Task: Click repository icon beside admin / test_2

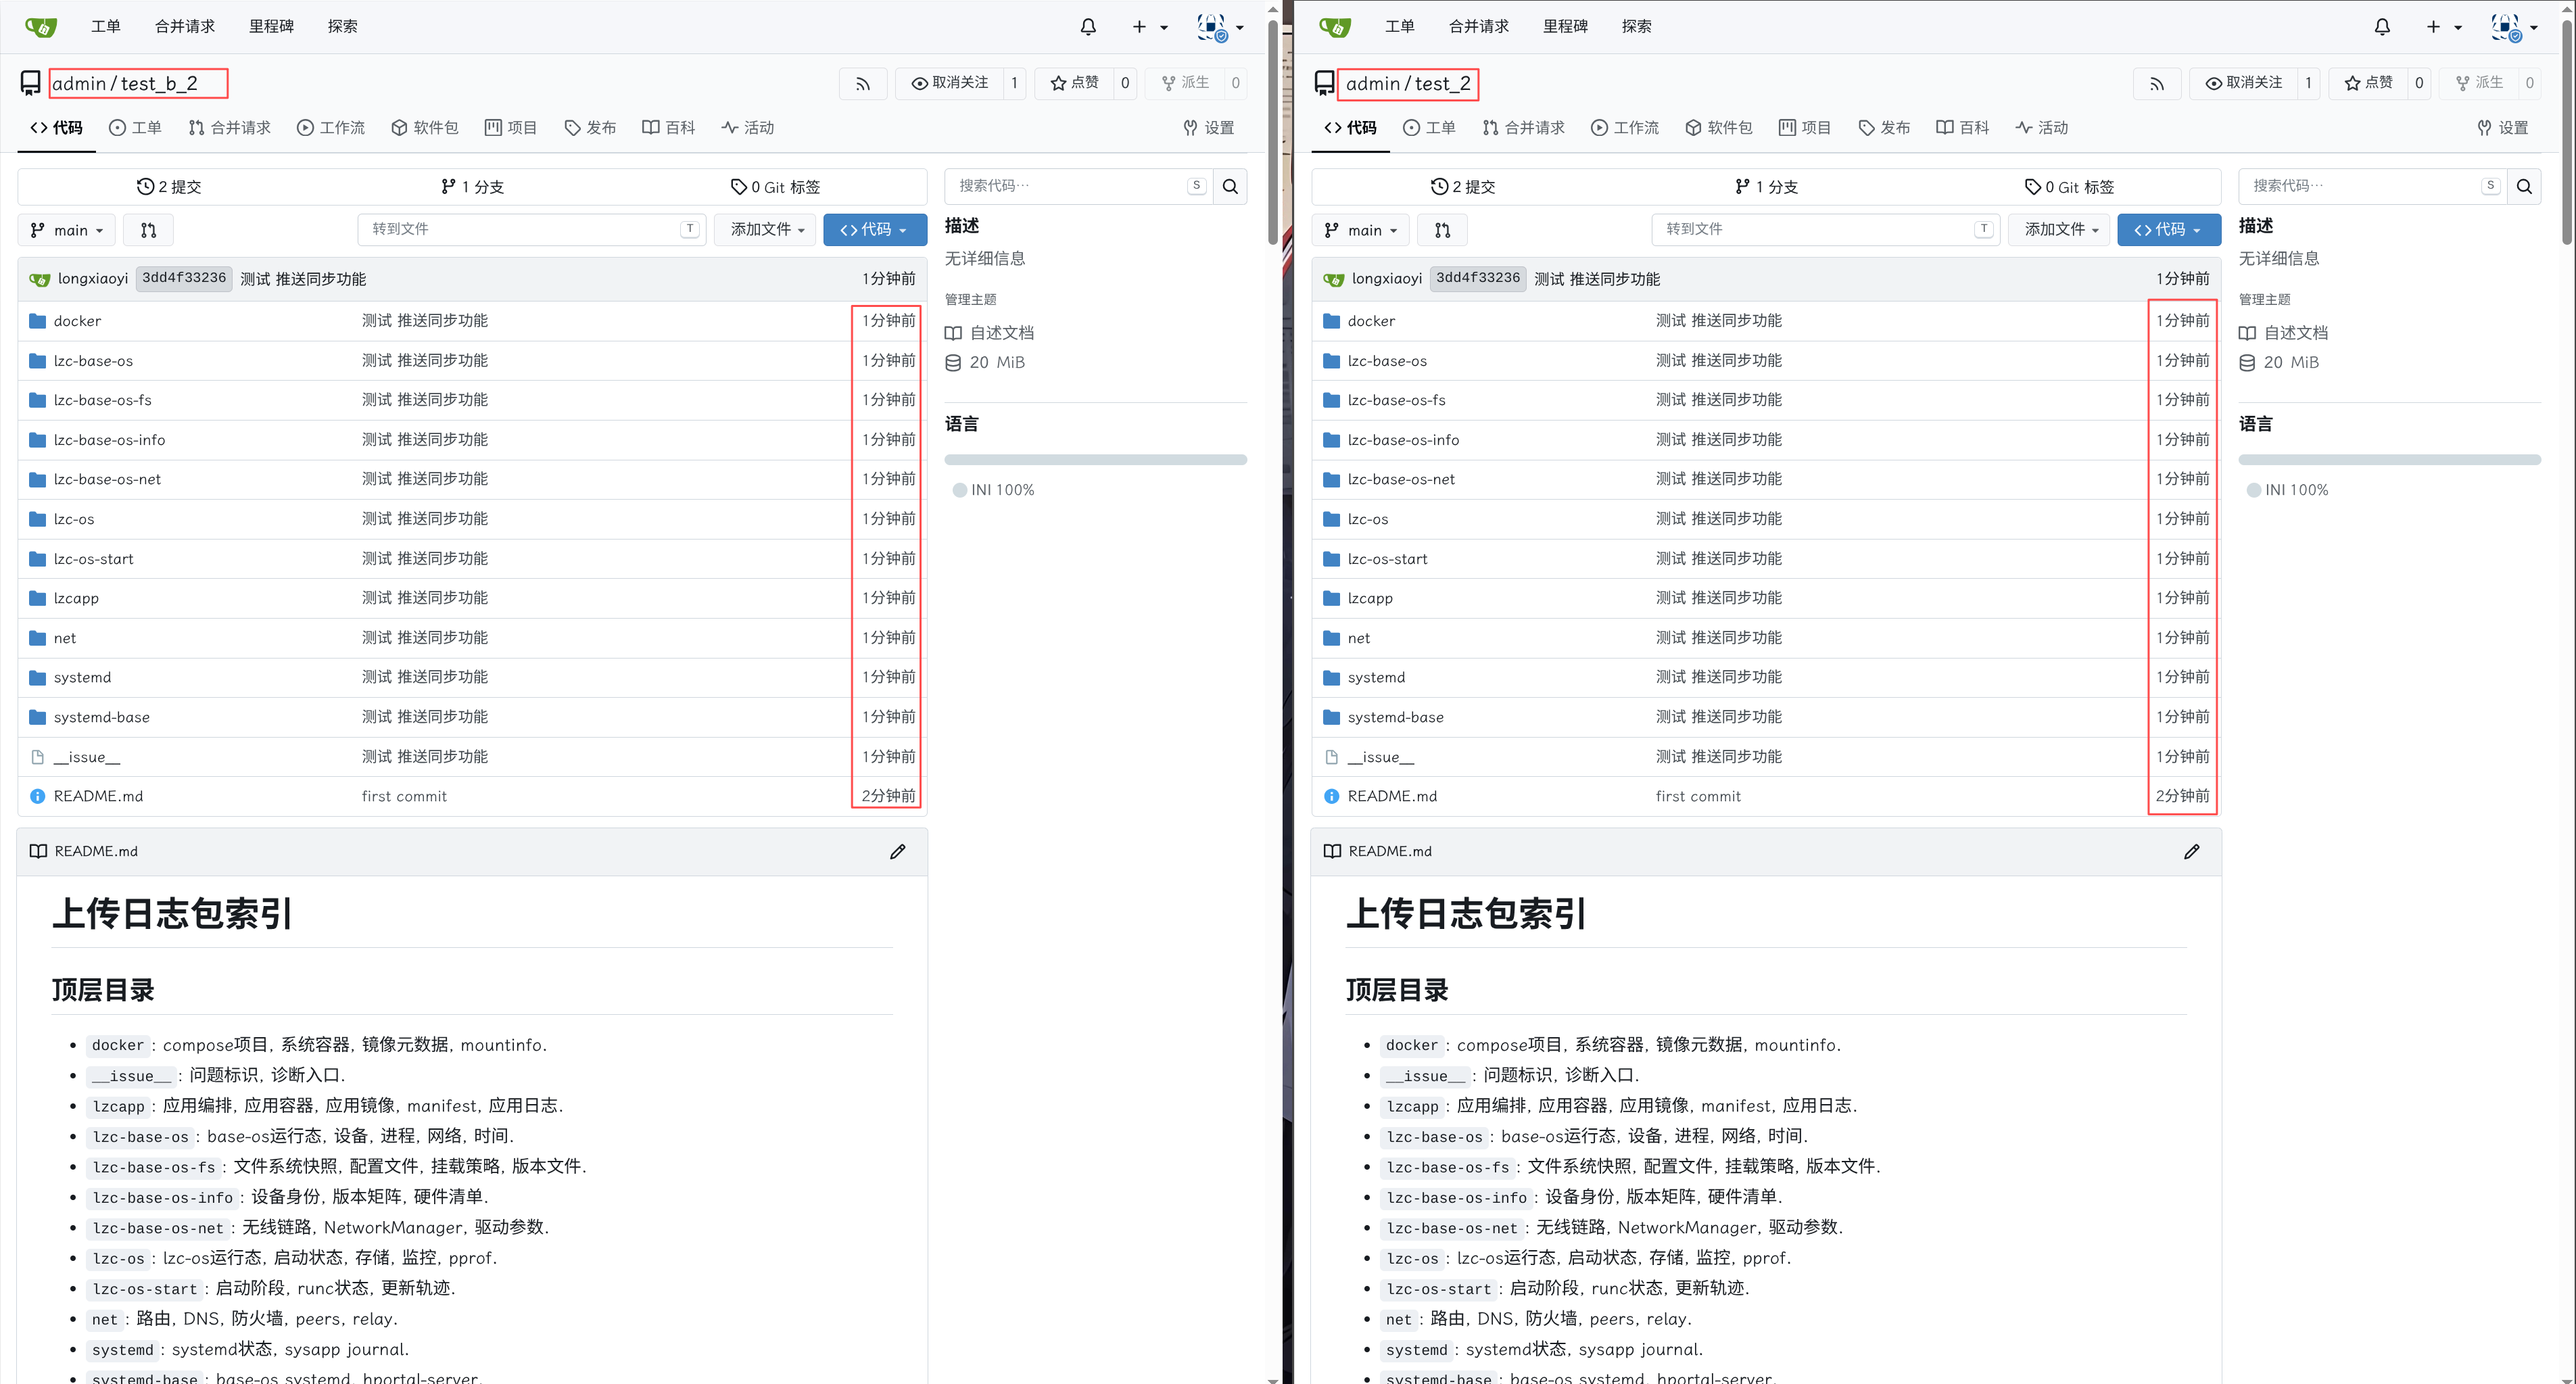Action: point(1325,83)
